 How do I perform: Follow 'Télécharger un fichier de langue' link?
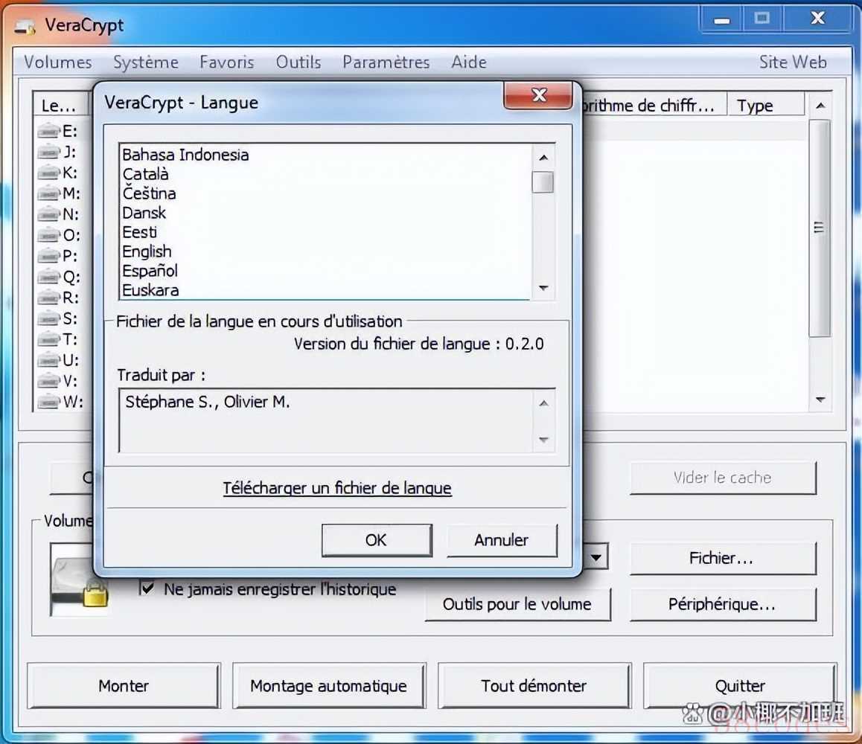point(337,488)
